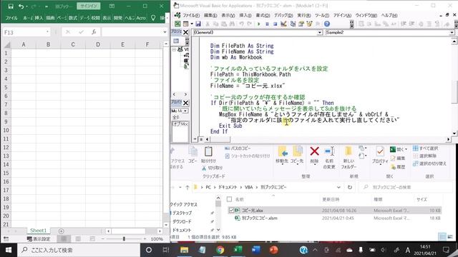
Task: Click the Windows taskbar search box
Action: pyautogui.click(x=79, y=250)
